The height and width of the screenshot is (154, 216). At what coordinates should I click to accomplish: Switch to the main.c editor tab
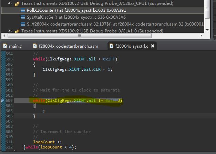tap(12, 46)
